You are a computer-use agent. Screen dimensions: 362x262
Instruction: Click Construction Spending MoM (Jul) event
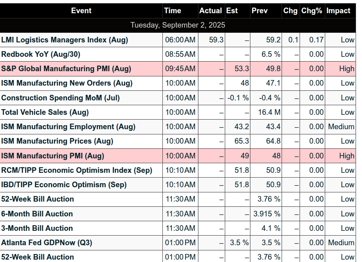click(x=60, y=98)
